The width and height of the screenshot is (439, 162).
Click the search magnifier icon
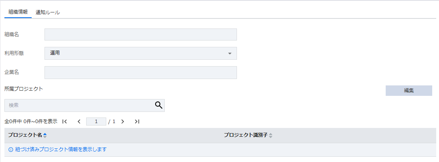(x=159, y=105)
